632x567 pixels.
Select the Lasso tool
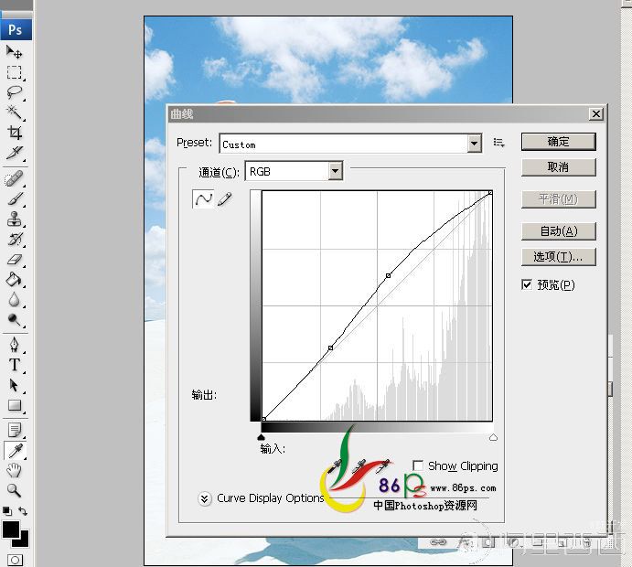(x=14, y=92)
